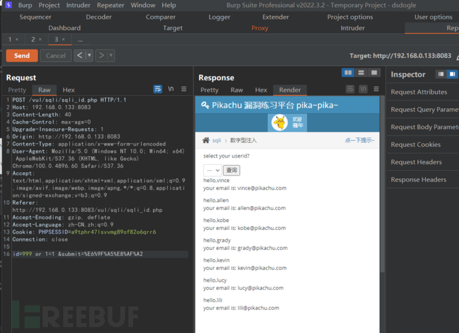Screen dimensions: 459x333
Task: Expand Request Query Parameters section
Action: pos(423,110)
